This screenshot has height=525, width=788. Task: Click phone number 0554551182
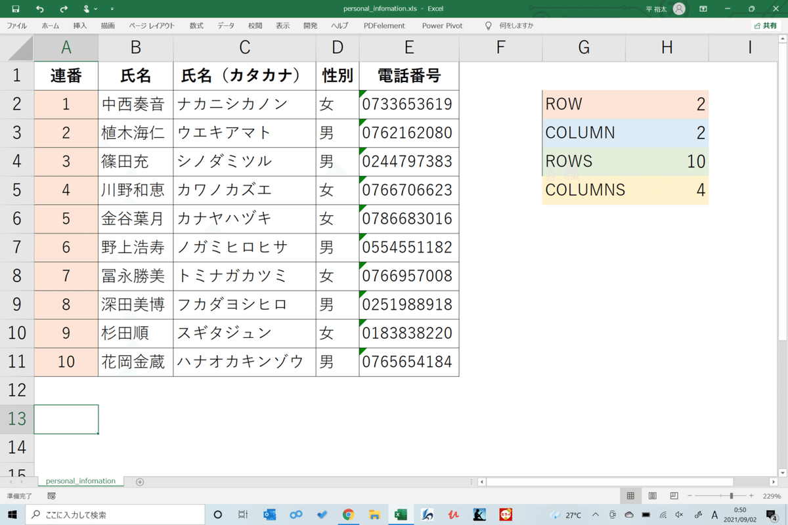409,247
